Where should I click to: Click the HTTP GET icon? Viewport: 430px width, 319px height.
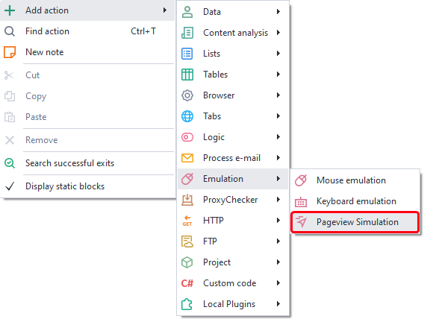click(187, 221)
